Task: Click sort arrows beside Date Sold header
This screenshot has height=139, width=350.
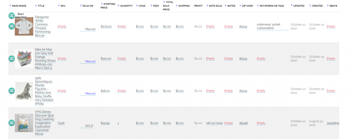Action: coord(207,6)
